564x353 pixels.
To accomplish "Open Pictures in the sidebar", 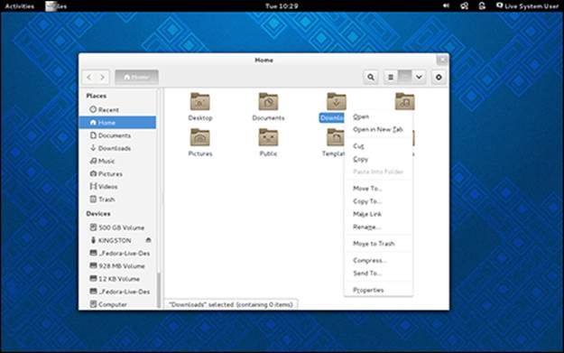I will 117,173.
